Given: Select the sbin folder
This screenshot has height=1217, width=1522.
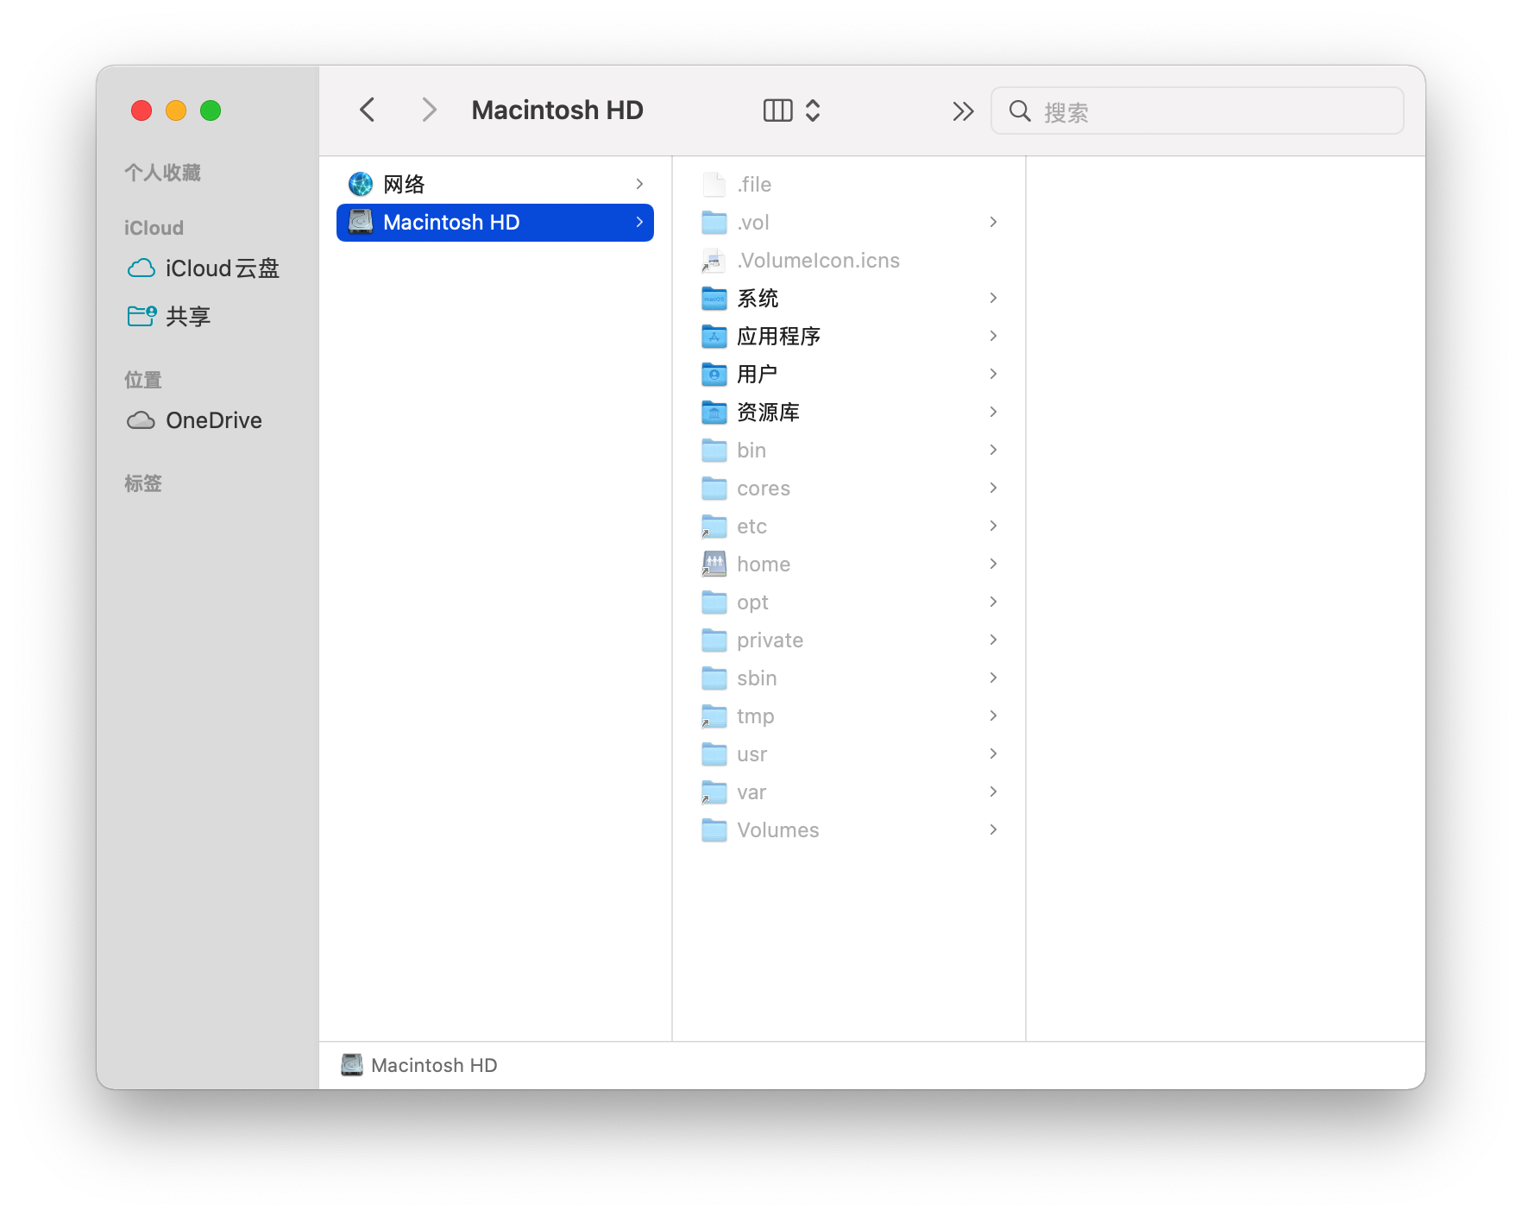Looking at the screenshot, I should [849, 678].
